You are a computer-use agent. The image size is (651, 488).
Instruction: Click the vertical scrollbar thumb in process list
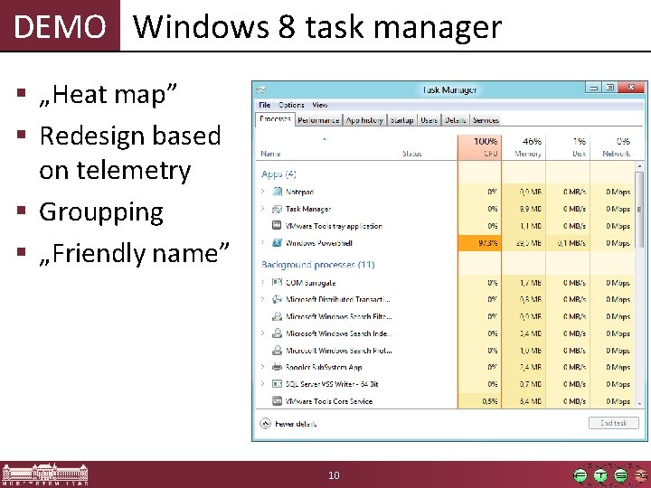[x=639, y=209]
